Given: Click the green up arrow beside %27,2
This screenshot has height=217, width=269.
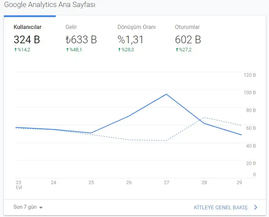Looking at the screenshot, I should [177, 50].
